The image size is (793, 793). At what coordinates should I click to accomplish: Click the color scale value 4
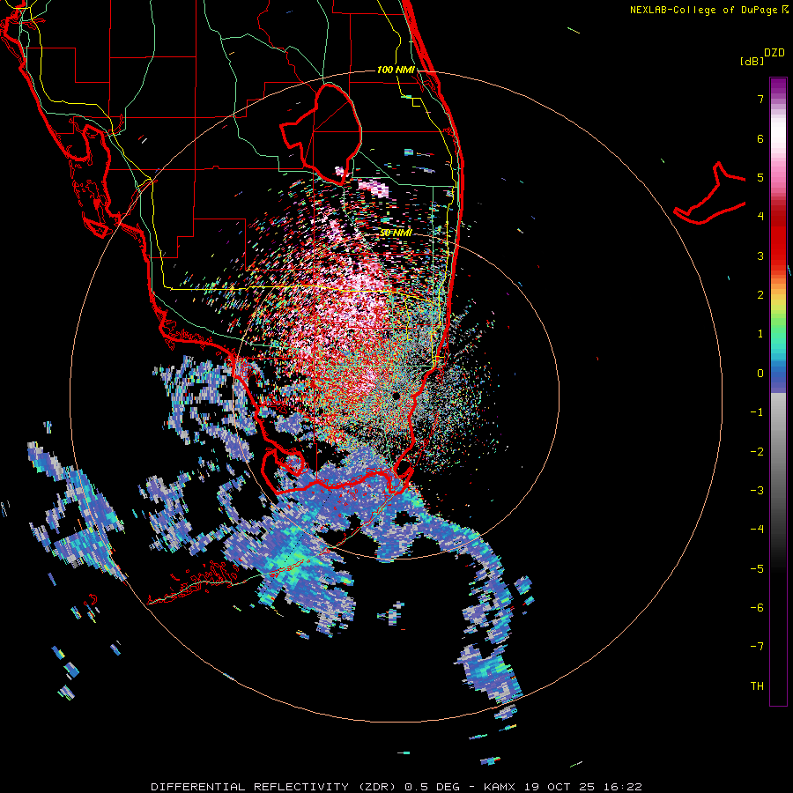point(760,217)
